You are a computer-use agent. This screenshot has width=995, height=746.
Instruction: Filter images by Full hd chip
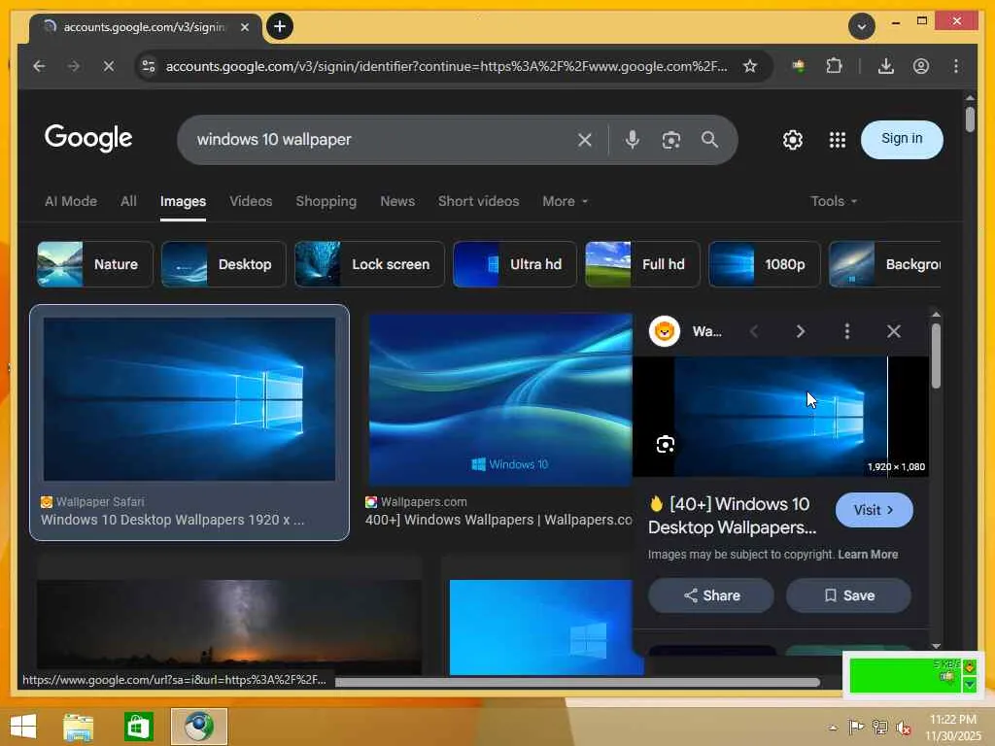coord(642,264)
